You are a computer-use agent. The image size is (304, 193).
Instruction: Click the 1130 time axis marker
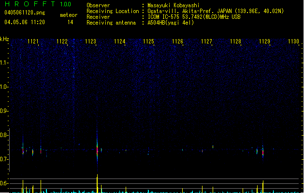293,41
